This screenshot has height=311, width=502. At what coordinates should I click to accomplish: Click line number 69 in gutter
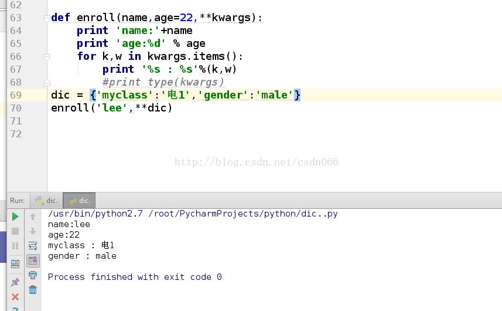coord(16,95)
